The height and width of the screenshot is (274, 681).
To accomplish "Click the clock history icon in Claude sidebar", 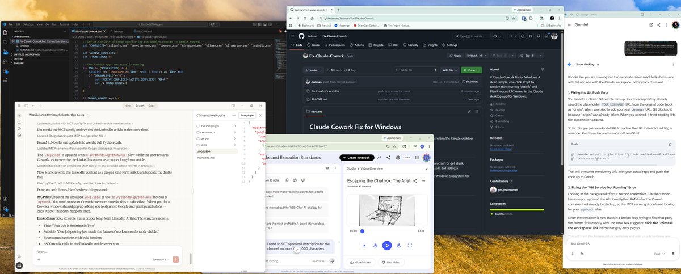I will point(19,129).
